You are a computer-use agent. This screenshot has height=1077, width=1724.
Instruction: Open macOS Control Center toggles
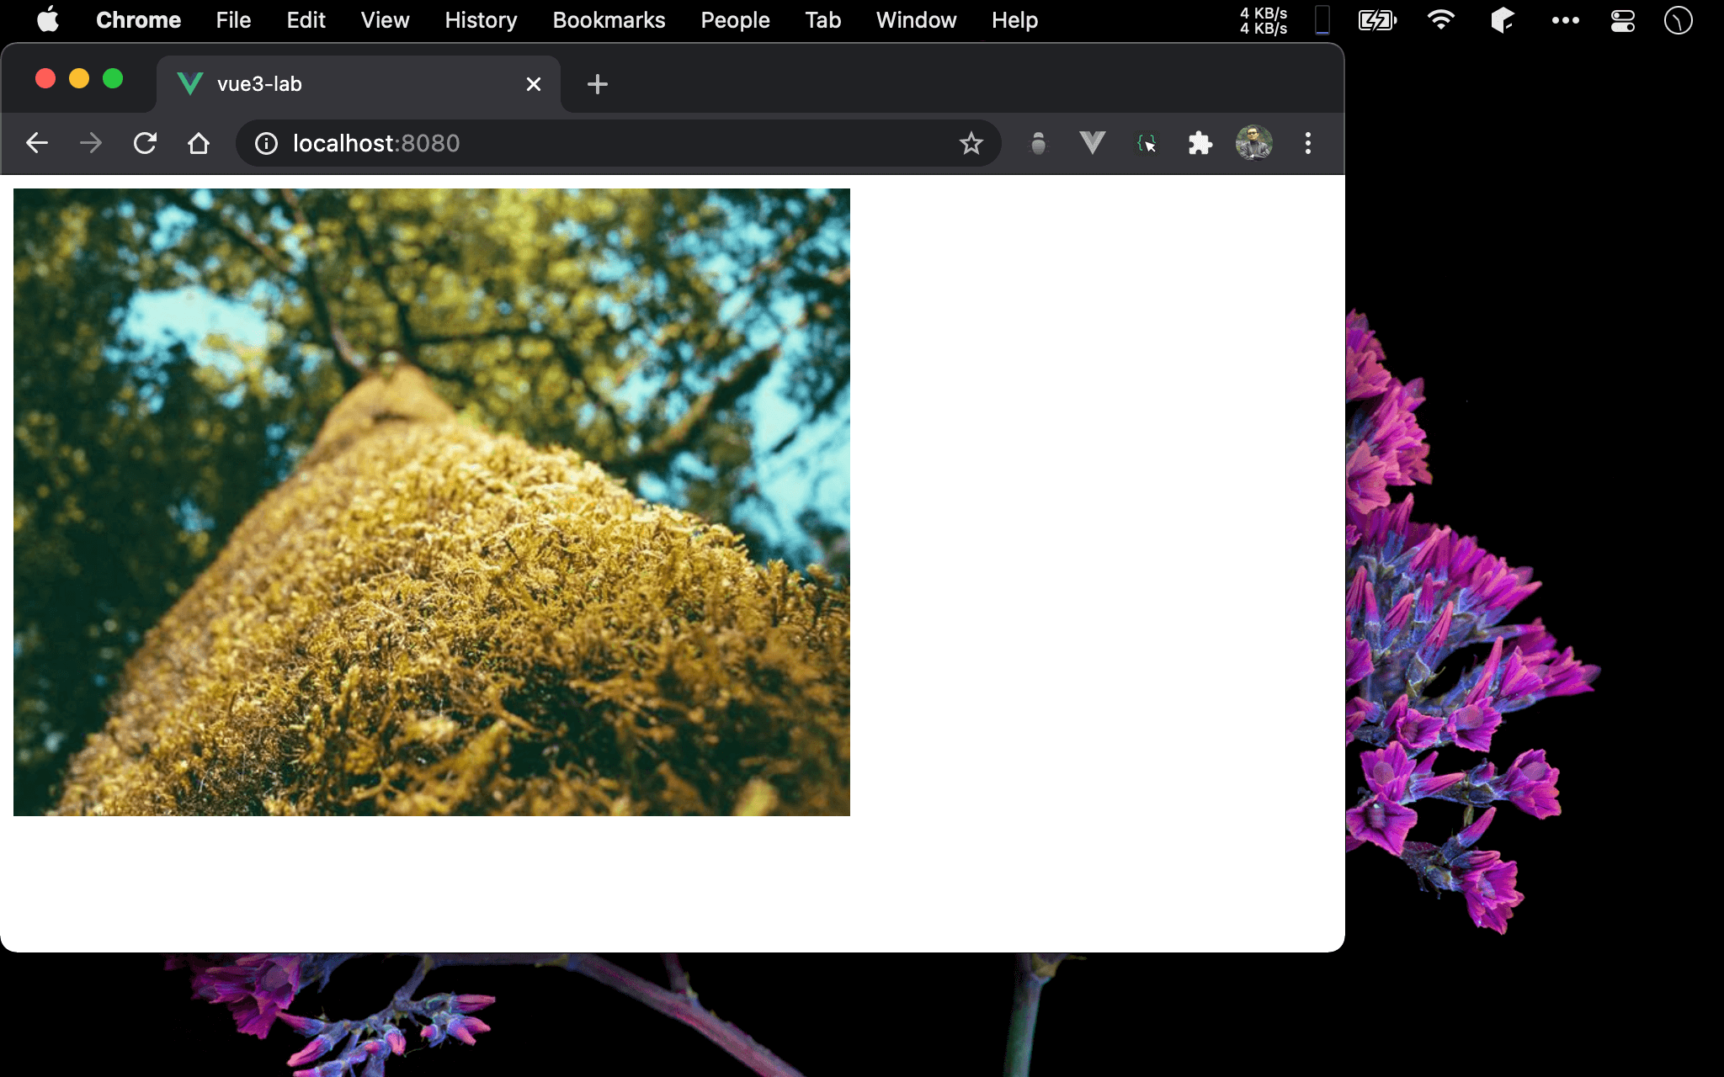click(1622, 20)
